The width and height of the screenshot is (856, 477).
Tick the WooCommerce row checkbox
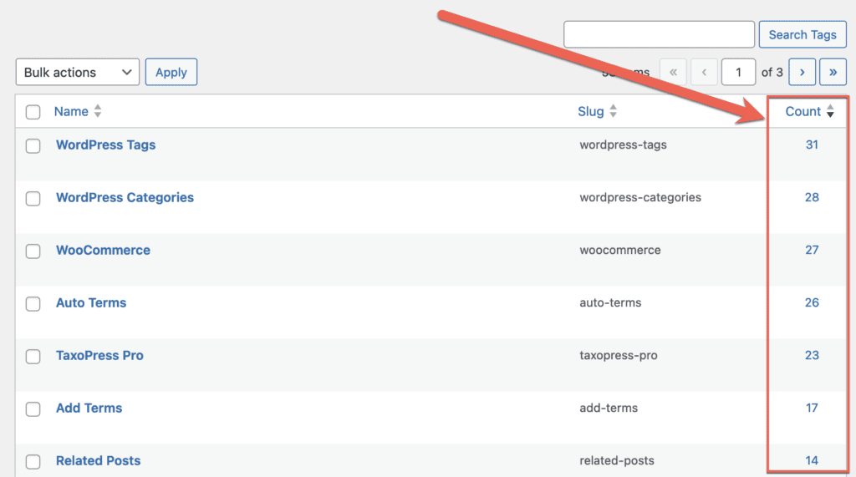coord(33,251)
